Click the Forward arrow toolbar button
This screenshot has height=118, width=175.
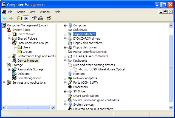point(11,18)
